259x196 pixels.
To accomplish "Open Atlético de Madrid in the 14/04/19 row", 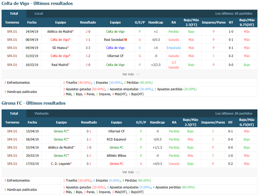I will [60, 32].
